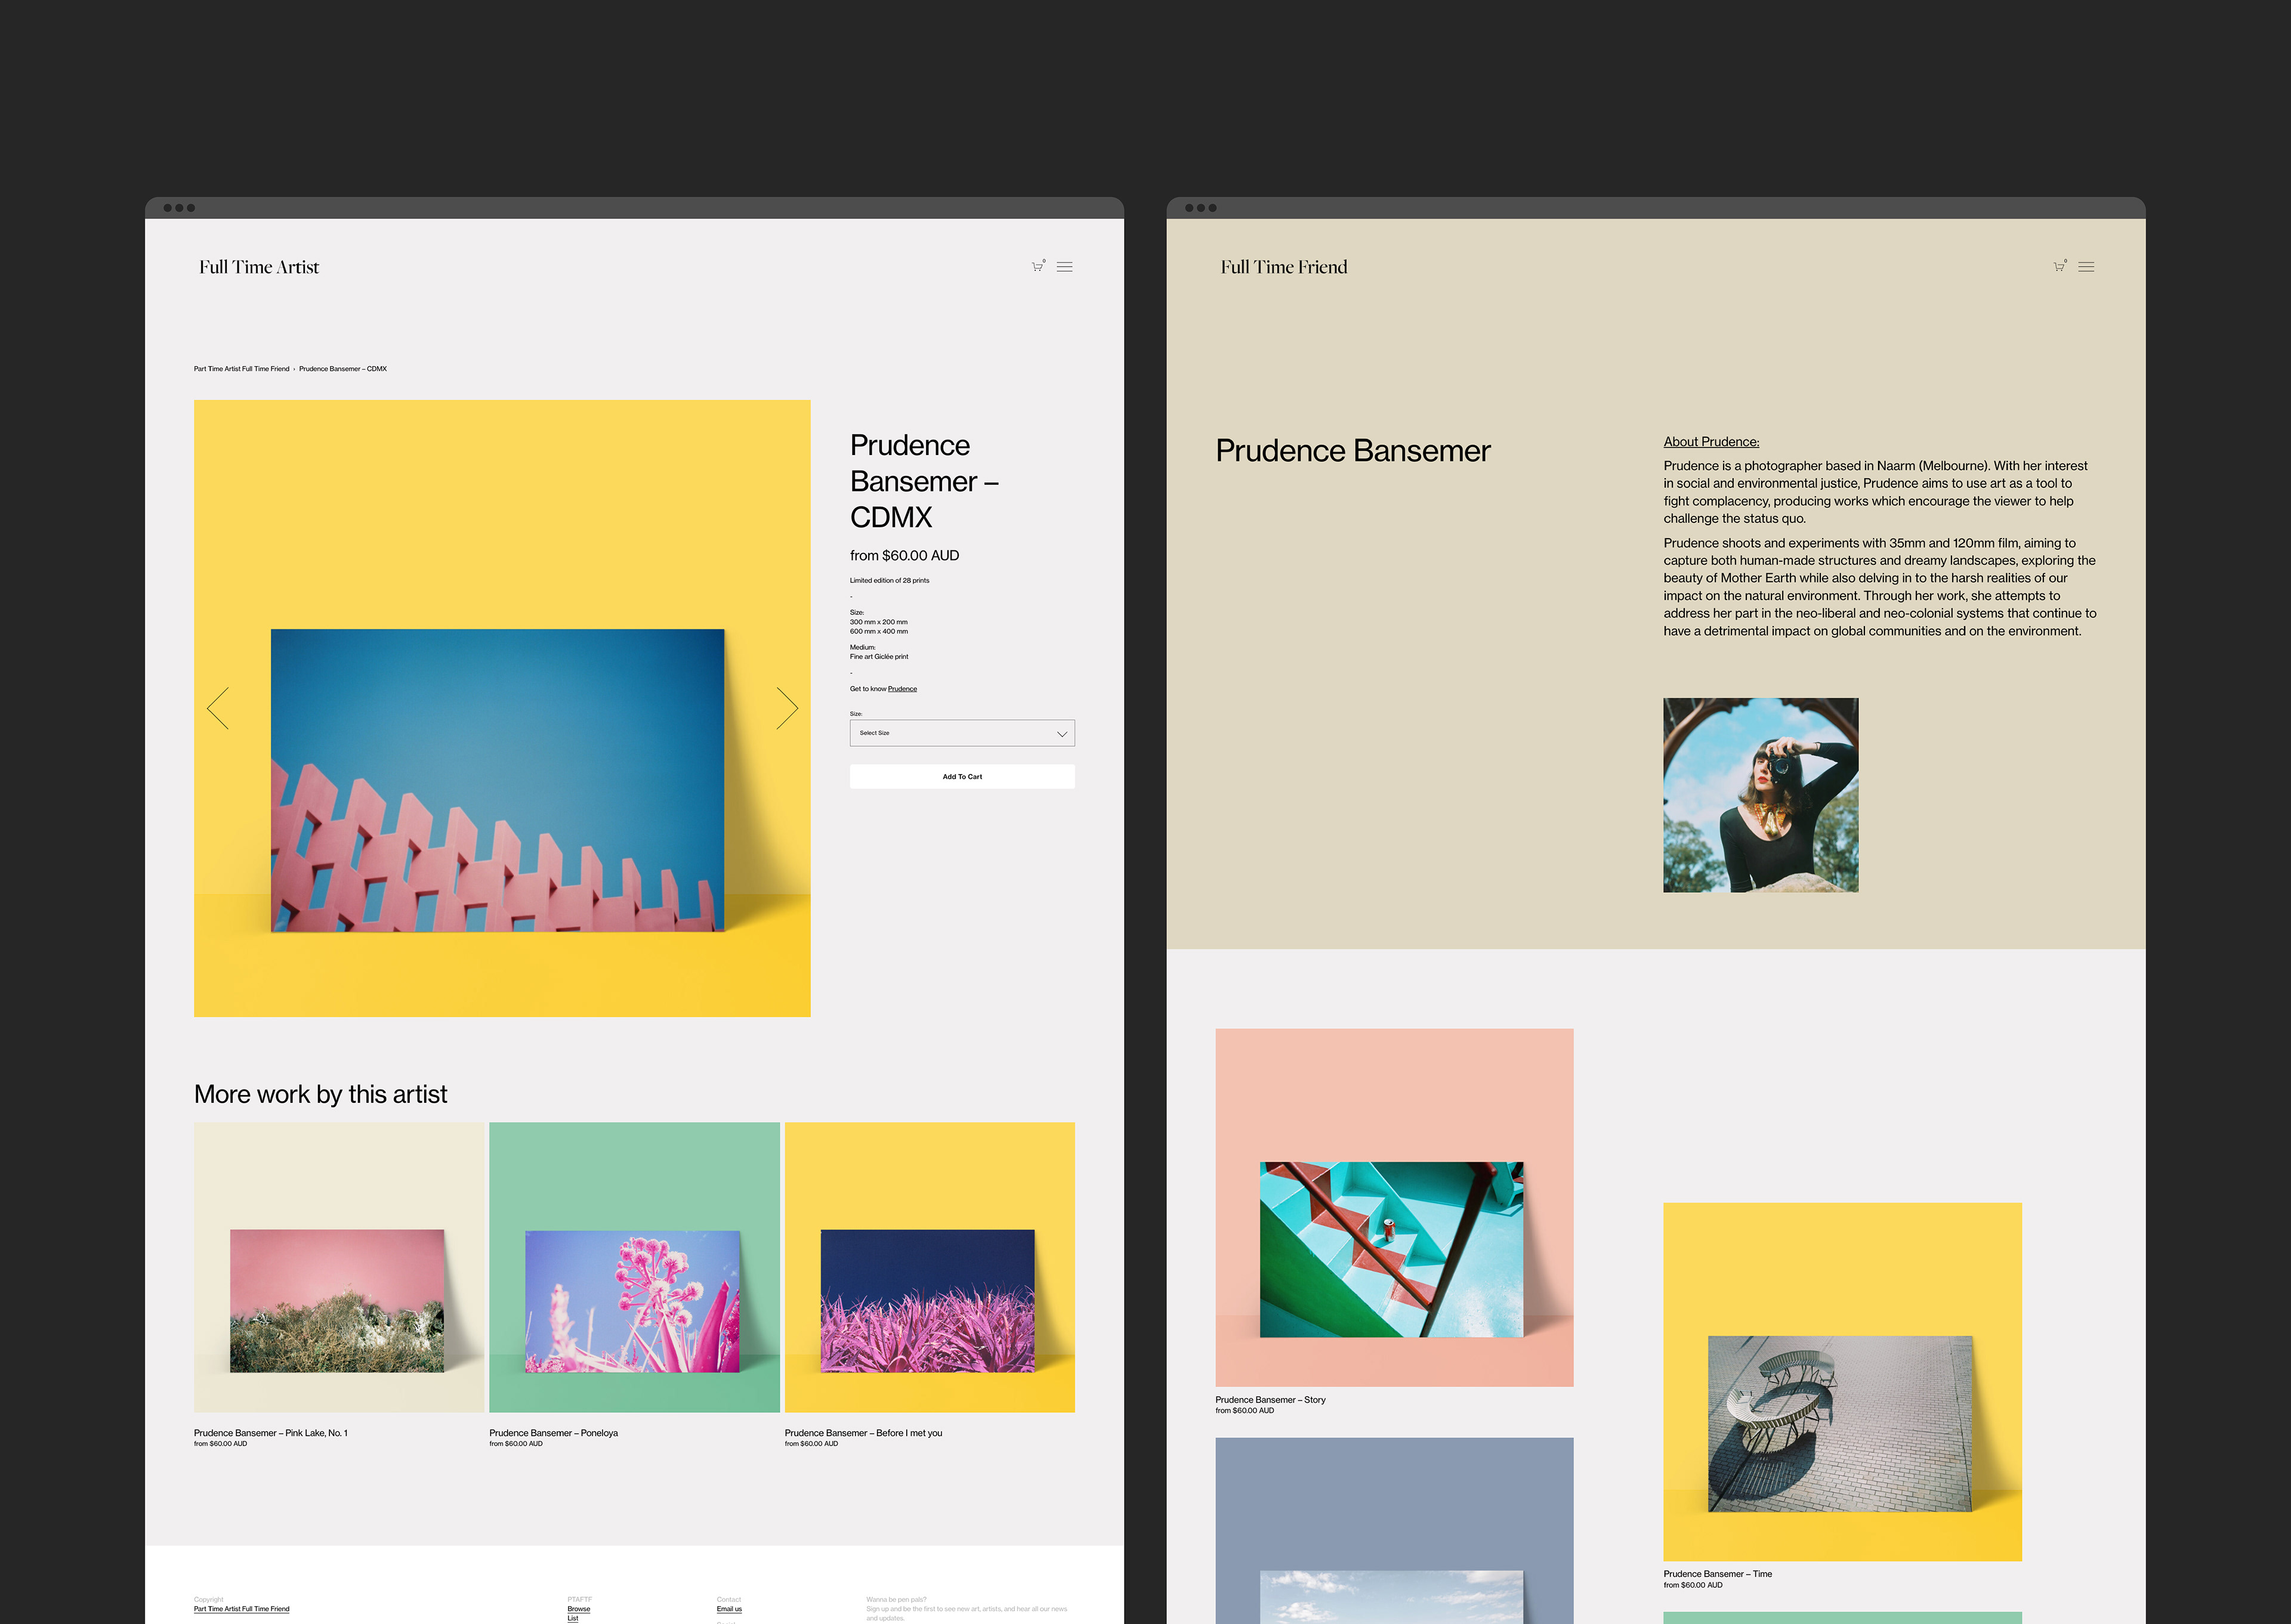Click the 'Prudence Bansemer – Pink Lake, No. 1' title
The width and height of the screenshot is (2291, 1624).
point(271,1433)
